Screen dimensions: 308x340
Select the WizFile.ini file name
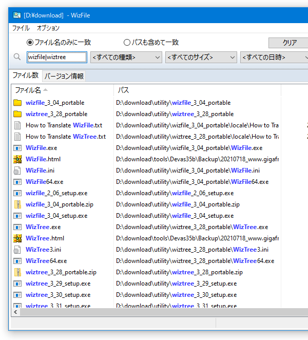pyautogui.click(x=40, y=171)
